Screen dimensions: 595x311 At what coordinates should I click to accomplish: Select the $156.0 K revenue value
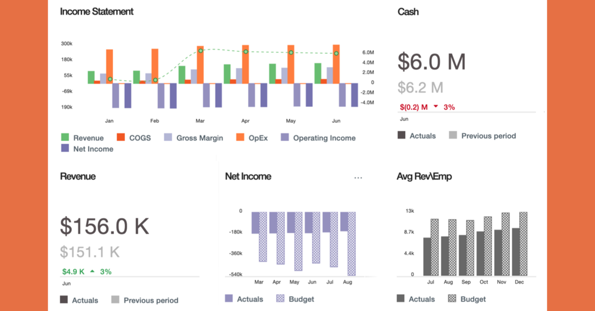(105, 226)
